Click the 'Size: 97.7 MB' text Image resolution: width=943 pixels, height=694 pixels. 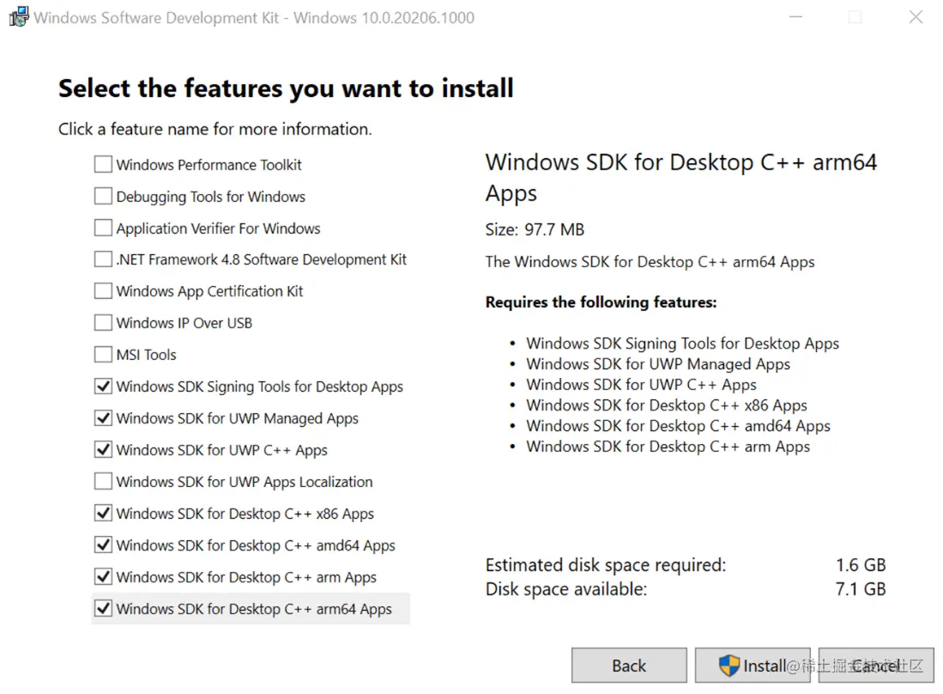(535, 229)
